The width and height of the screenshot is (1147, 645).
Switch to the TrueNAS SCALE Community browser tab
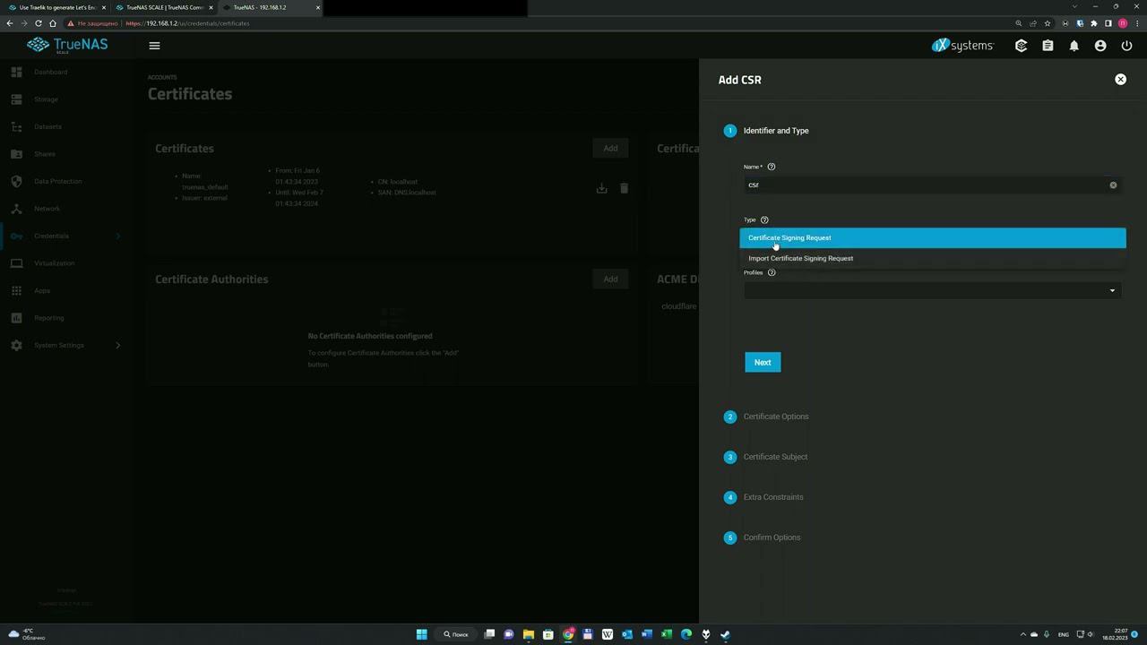click(164, 7)
